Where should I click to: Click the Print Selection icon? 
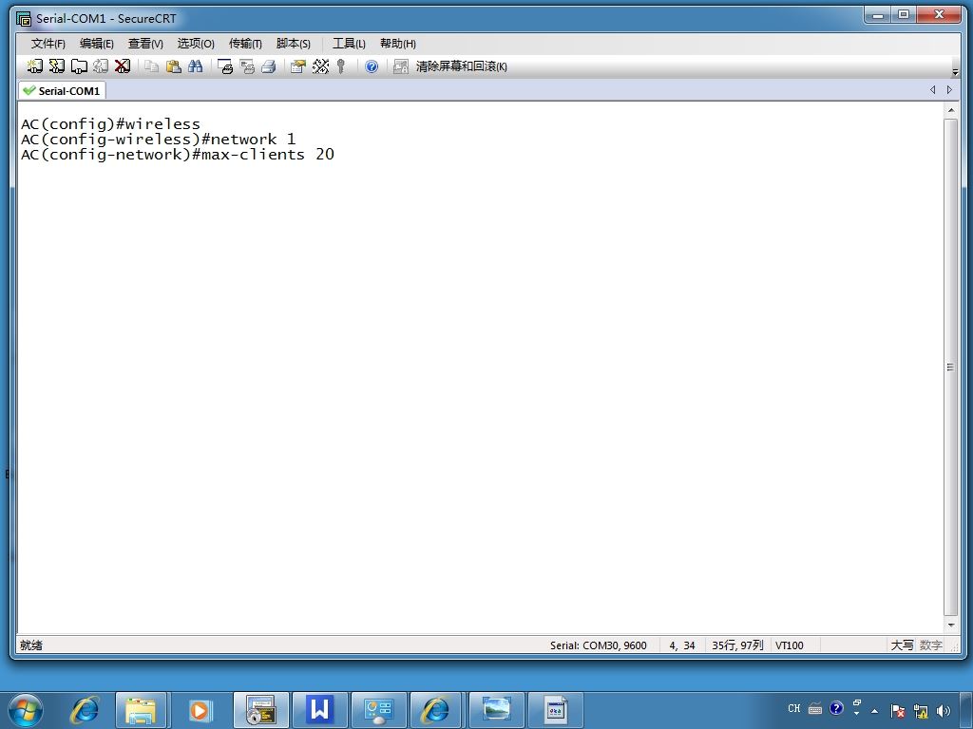[x=247, y=66]
